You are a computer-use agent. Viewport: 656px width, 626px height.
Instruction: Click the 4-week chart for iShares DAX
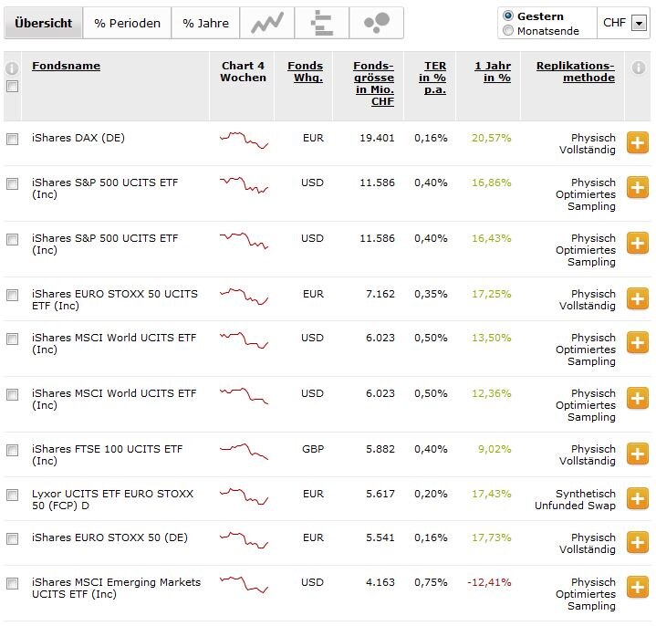point(244,140)
